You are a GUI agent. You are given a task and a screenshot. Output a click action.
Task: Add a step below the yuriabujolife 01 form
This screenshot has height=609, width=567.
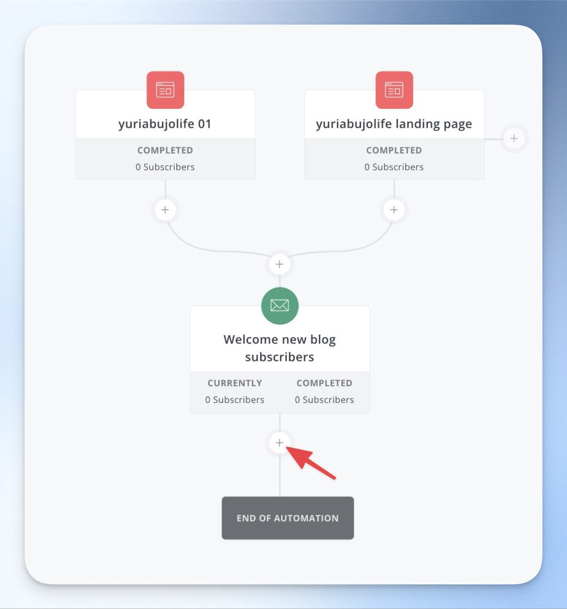pos(166,210)
